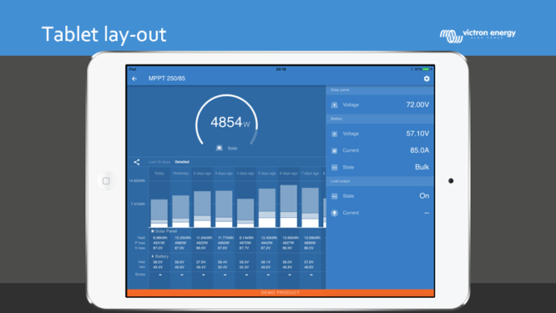The image size is (556, 313).
Task: Click the Solar panel Voltage icon next to 72.00V
Action: (x=334, y=105)
